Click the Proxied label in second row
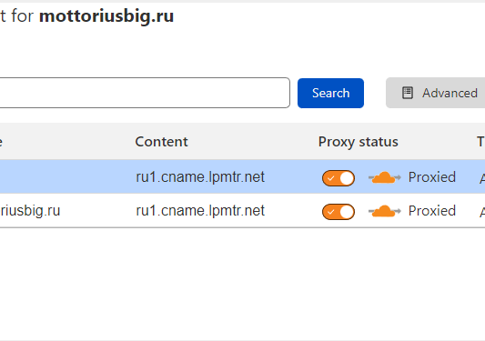This screenshot has width=485, height=341. 432,211
